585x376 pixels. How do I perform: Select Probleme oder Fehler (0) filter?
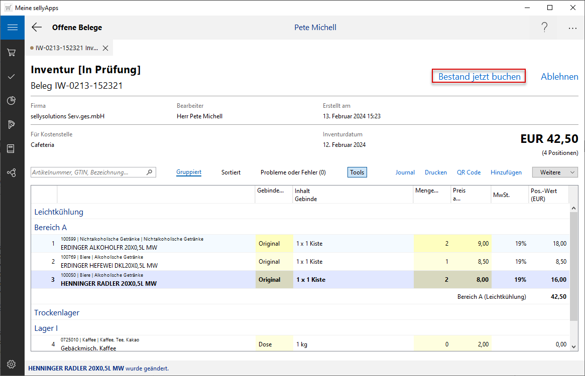tap(293, 172)
